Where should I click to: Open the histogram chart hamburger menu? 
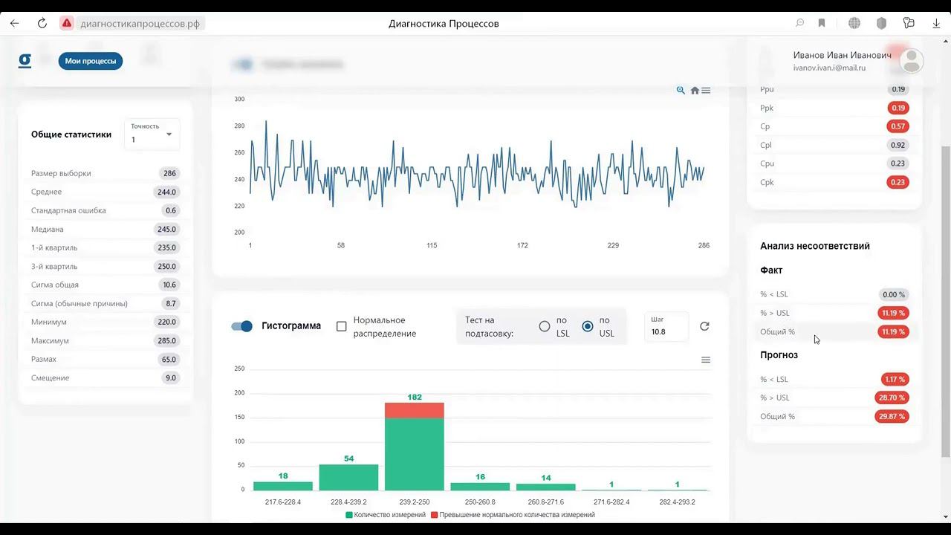(x=706, y=360)
